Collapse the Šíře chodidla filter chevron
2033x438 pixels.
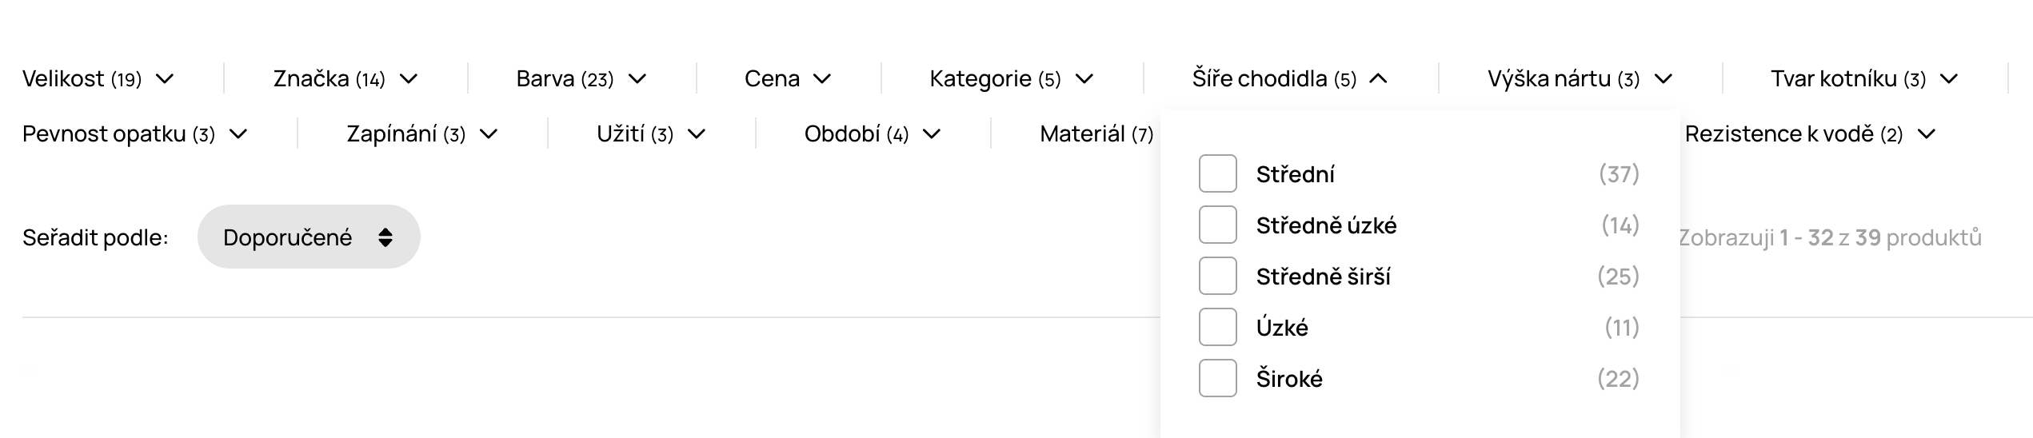[1378, 78]
